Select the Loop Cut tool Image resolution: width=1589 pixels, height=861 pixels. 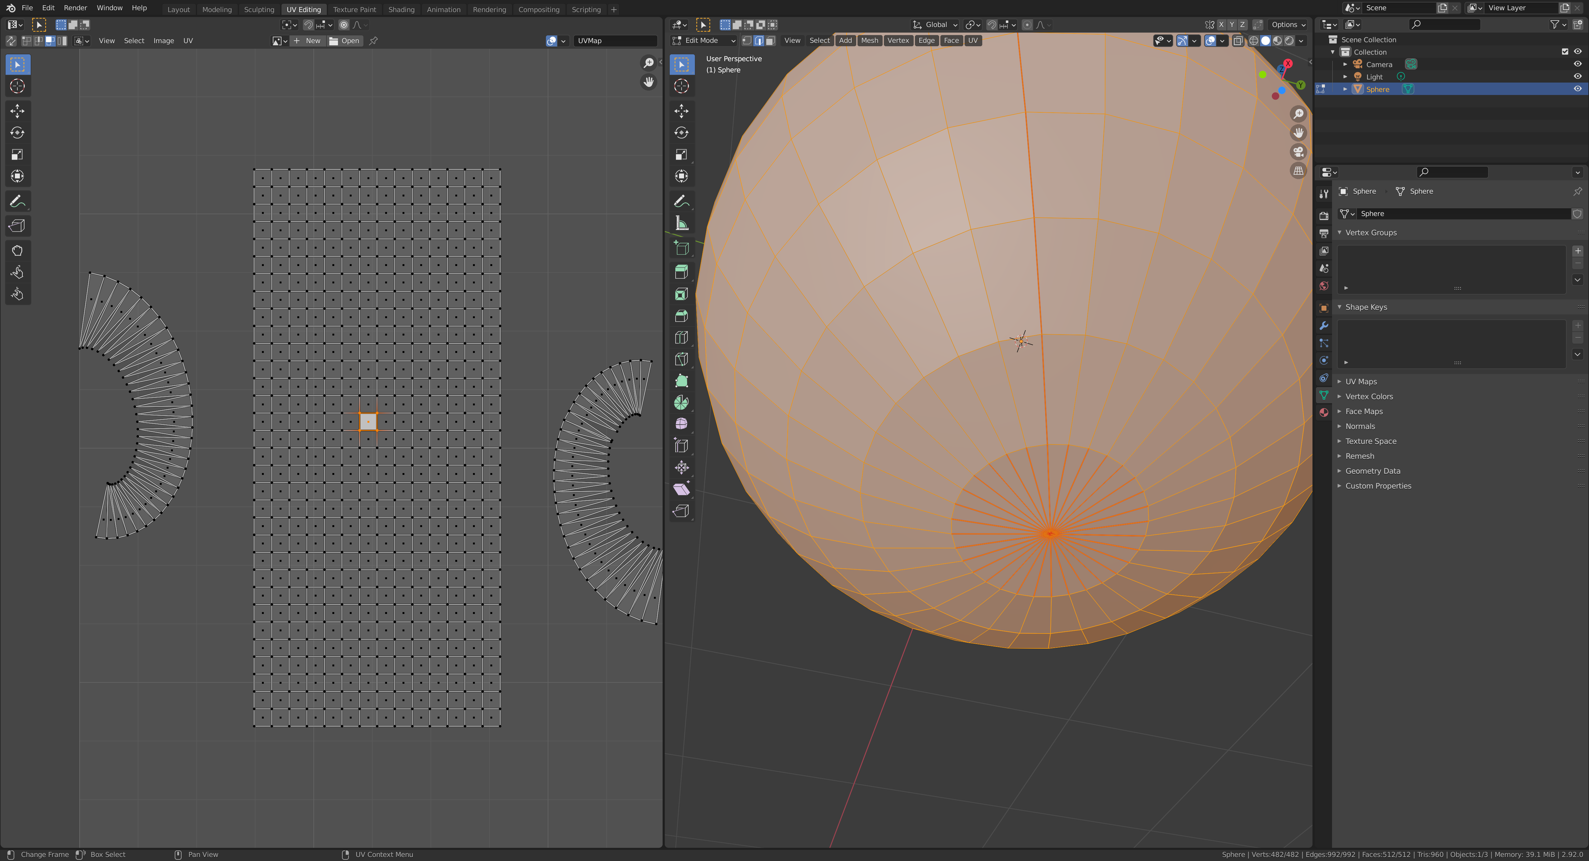(x=681, y=337)
